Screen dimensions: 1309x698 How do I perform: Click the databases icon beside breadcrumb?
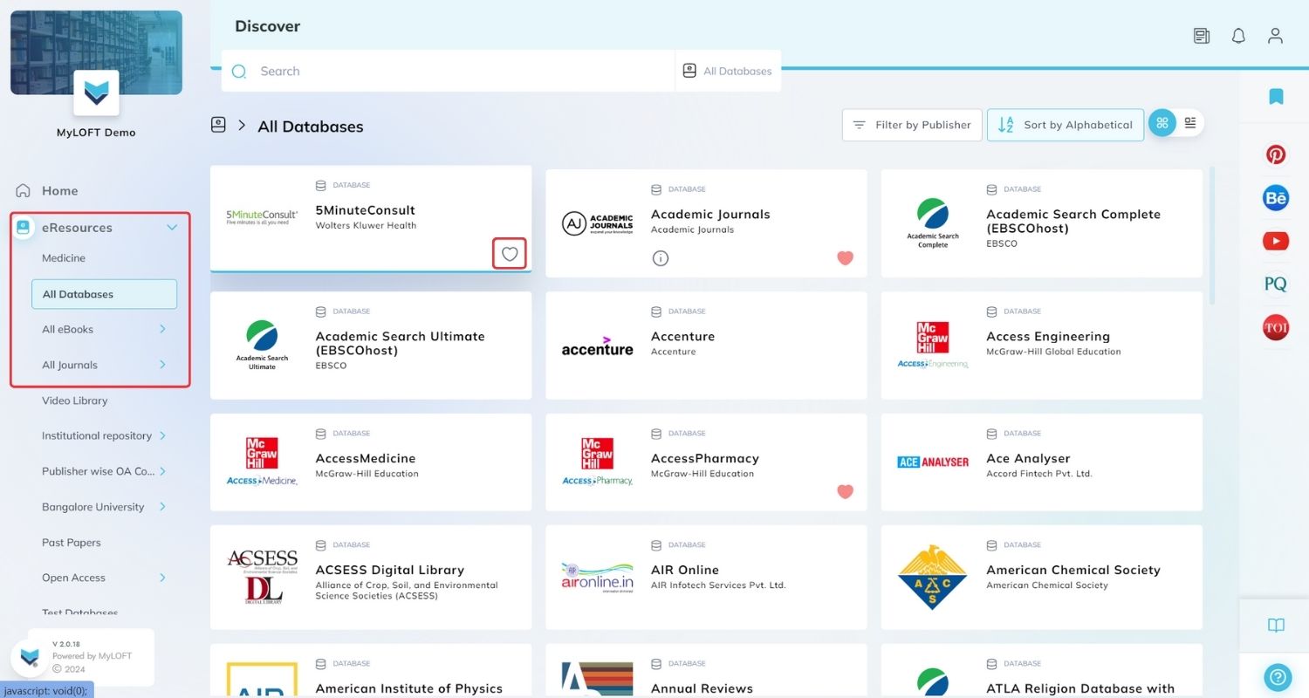click(x=218, y=125)
